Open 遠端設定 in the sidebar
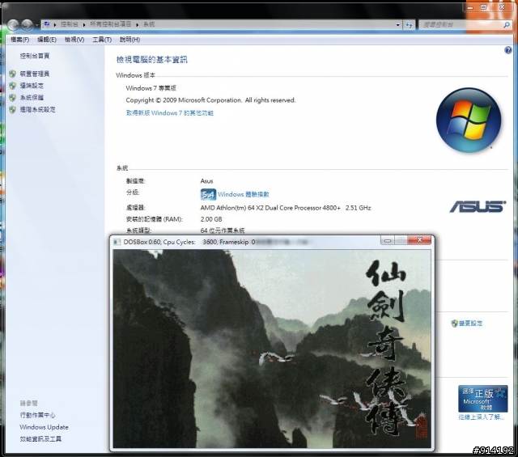 (32, 86)
